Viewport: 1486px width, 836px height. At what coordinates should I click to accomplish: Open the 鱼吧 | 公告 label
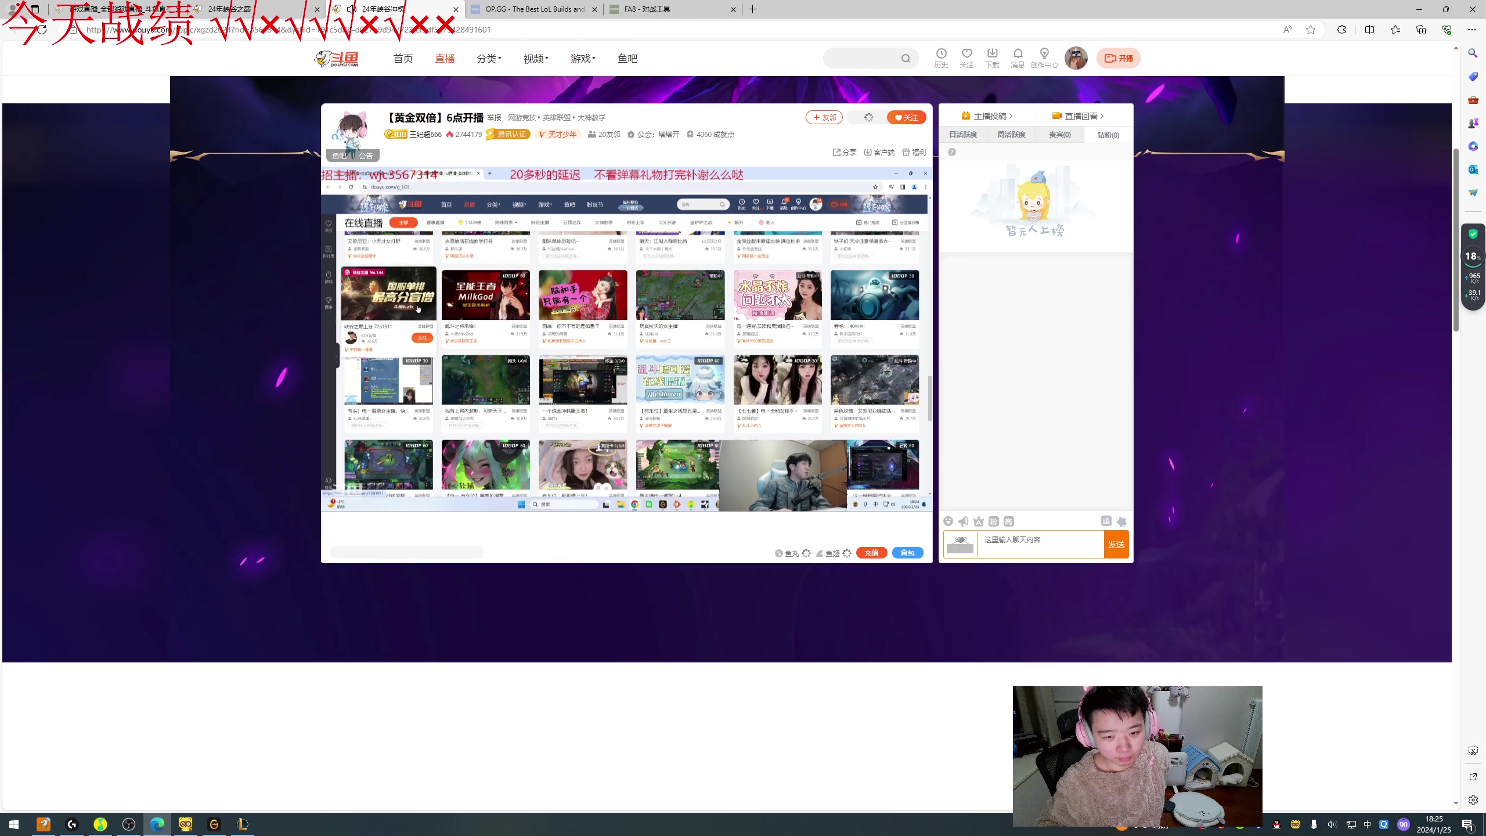coord(353,156)
